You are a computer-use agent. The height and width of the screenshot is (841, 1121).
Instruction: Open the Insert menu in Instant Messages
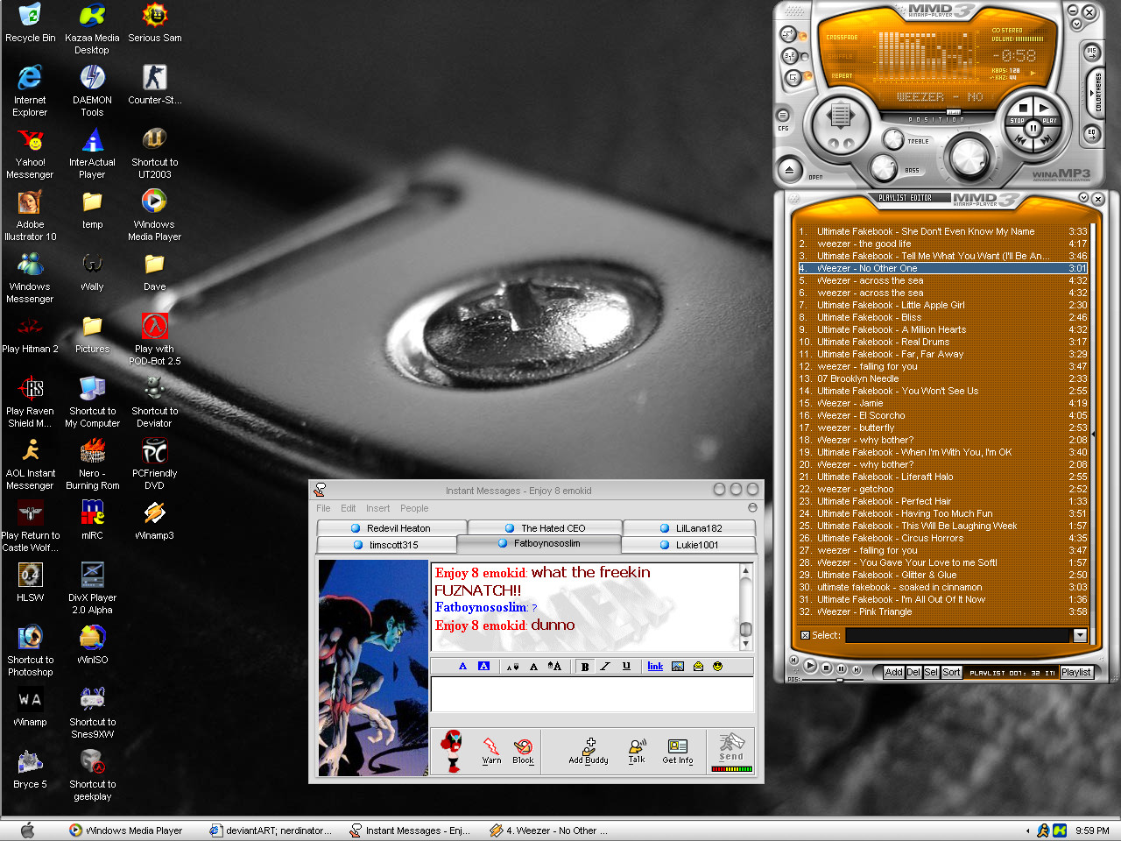point(377,508)
